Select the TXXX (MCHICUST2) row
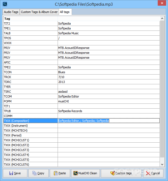 pos(81,145)
